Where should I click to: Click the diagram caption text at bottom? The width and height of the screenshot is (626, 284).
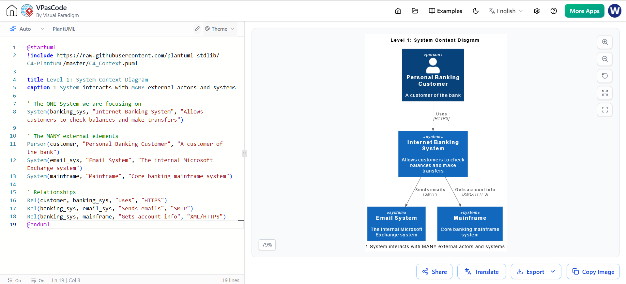[x=435, y=247]
